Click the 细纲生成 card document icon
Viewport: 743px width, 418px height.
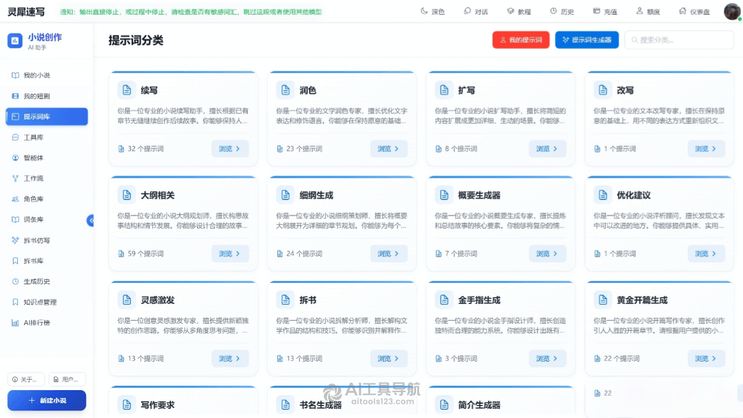[285, 195]
